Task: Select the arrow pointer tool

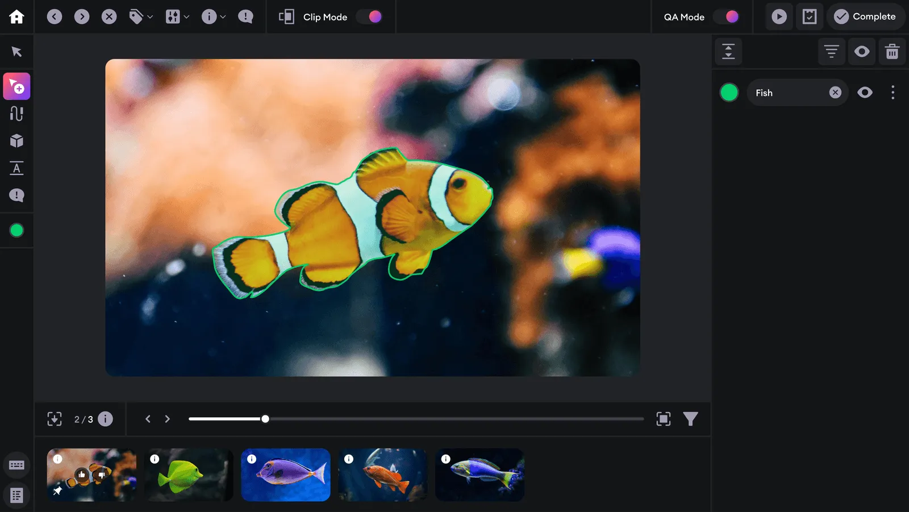Action: coord(16,52)
